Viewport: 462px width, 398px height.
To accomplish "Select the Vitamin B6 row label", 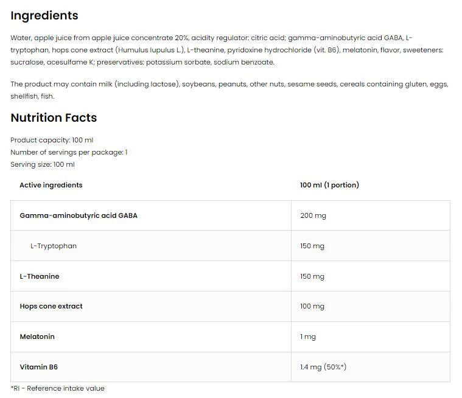I will coord(38,367).
